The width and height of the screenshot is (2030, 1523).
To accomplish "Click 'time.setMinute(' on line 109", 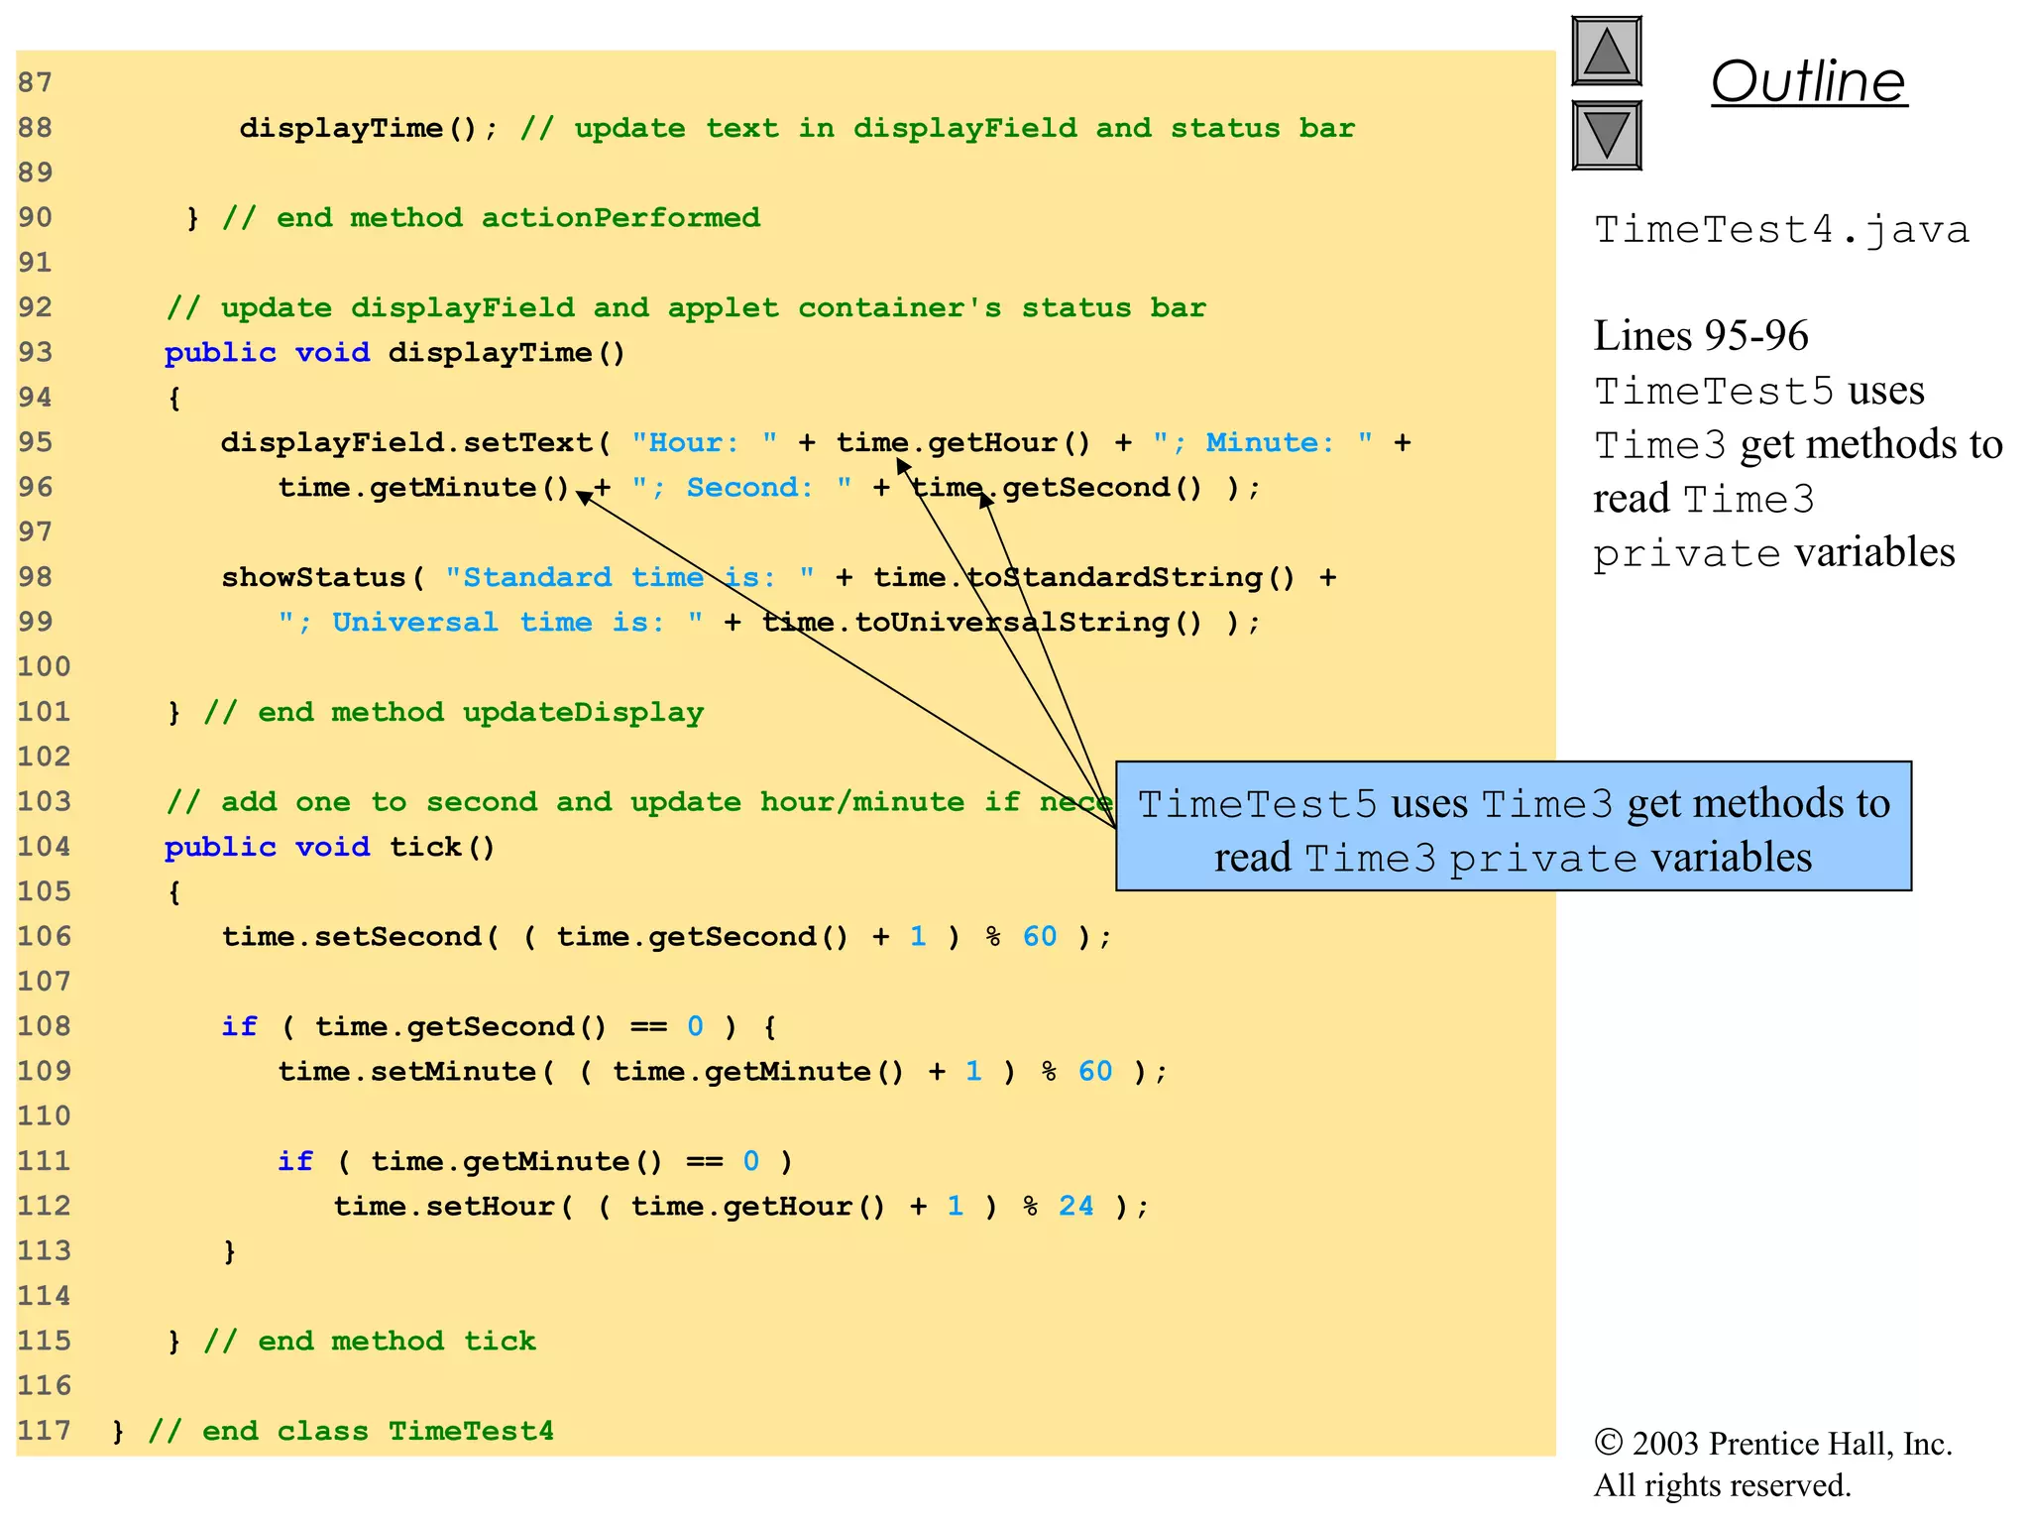I will (416, 1072).
